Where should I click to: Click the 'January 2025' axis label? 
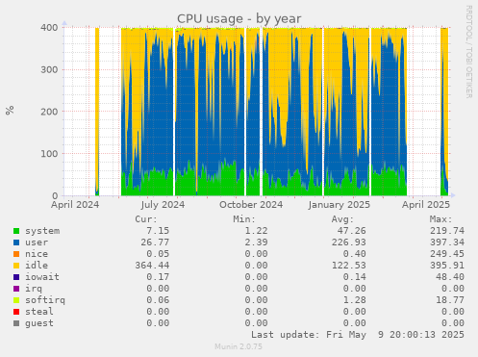340,205
